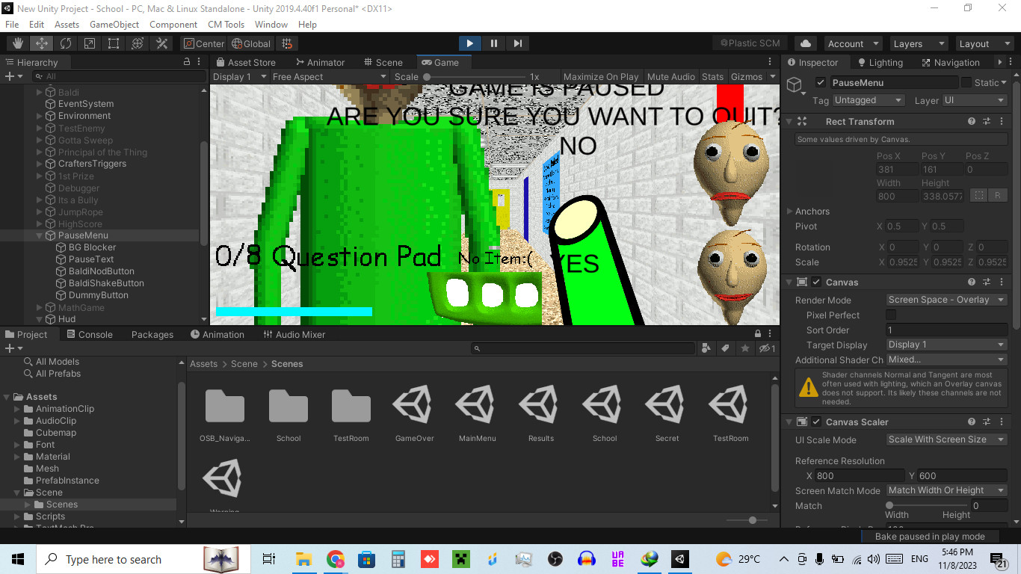Open Render Mode dropdown
1021x574 pixels.
[946, 300]
